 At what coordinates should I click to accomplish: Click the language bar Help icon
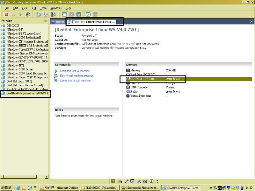151,181
